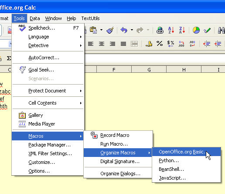This screenshot has height=194, width=225.
Task: Open the Data menu
Action: tap(35, 18)
